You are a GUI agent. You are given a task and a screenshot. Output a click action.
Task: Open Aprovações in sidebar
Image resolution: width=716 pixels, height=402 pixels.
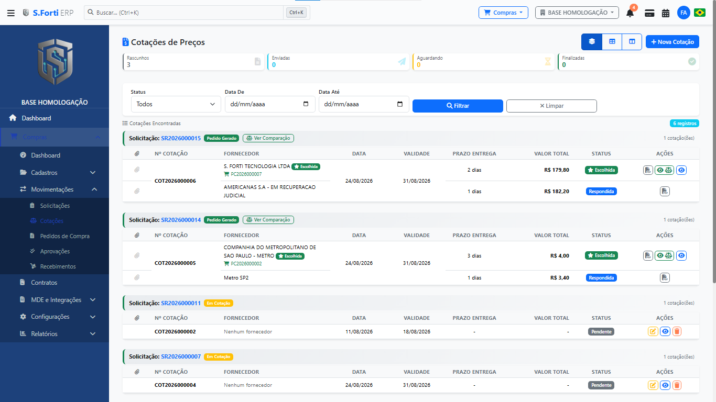click(x=55, y=251)
